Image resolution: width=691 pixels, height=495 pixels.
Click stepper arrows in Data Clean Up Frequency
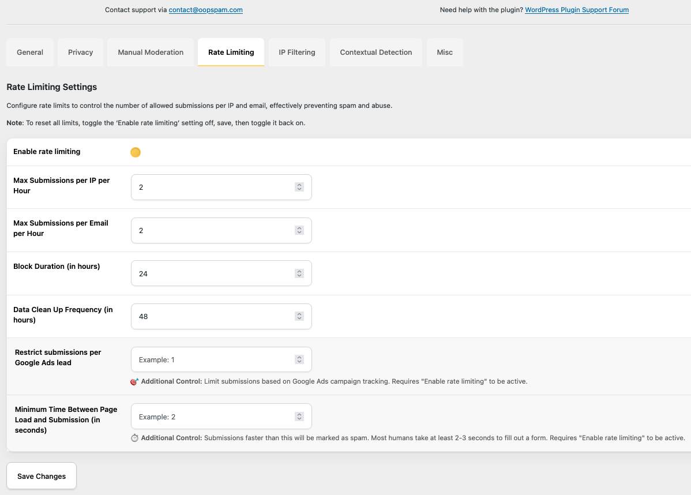(299, 316)
